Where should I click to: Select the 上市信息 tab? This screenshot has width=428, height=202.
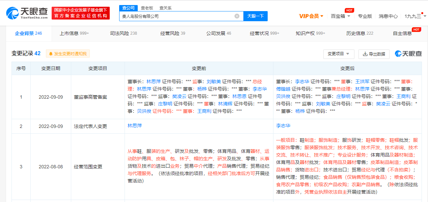[74, 33]
